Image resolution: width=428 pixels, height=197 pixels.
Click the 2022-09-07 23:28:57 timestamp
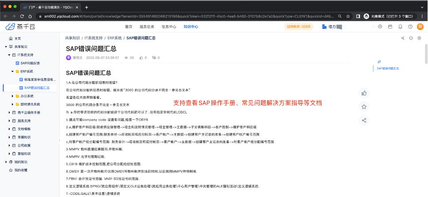pyautogui.click(x=103, y=57)
